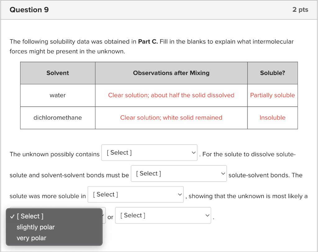Click the "Observations after Mixing" header
This screenshot has height=252, width=318.
pos(171,73)
